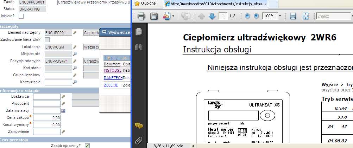
Task: Zoom in with the plus button
Action: [x=256, y=16]
